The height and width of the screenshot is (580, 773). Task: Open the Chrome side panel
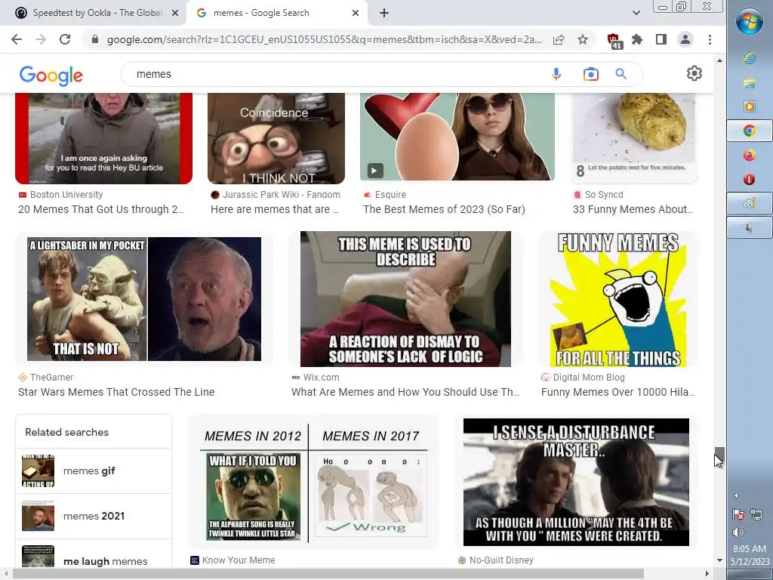pyautogui.click(x=661, y=39)
